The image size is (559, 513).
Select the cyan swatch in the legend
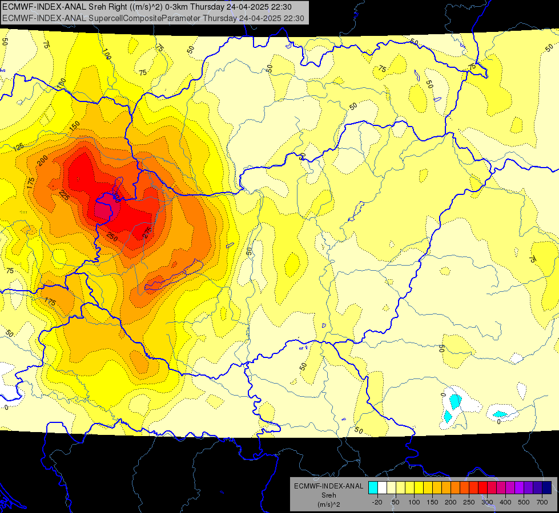pos(373,487)
